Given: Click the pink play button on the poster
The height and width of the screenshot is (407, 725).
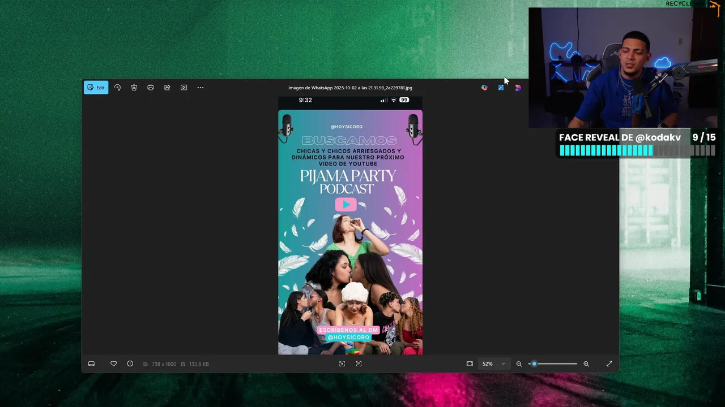Looking at the screenshot, I should pyautogui.click(x=346, y=205).
